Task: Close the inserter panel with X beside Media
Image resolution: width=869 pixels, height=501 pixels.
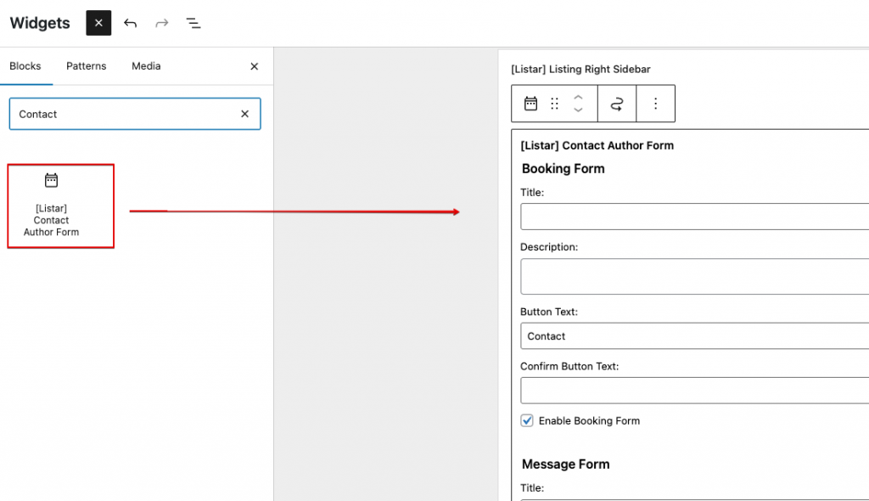Action: 255,66
